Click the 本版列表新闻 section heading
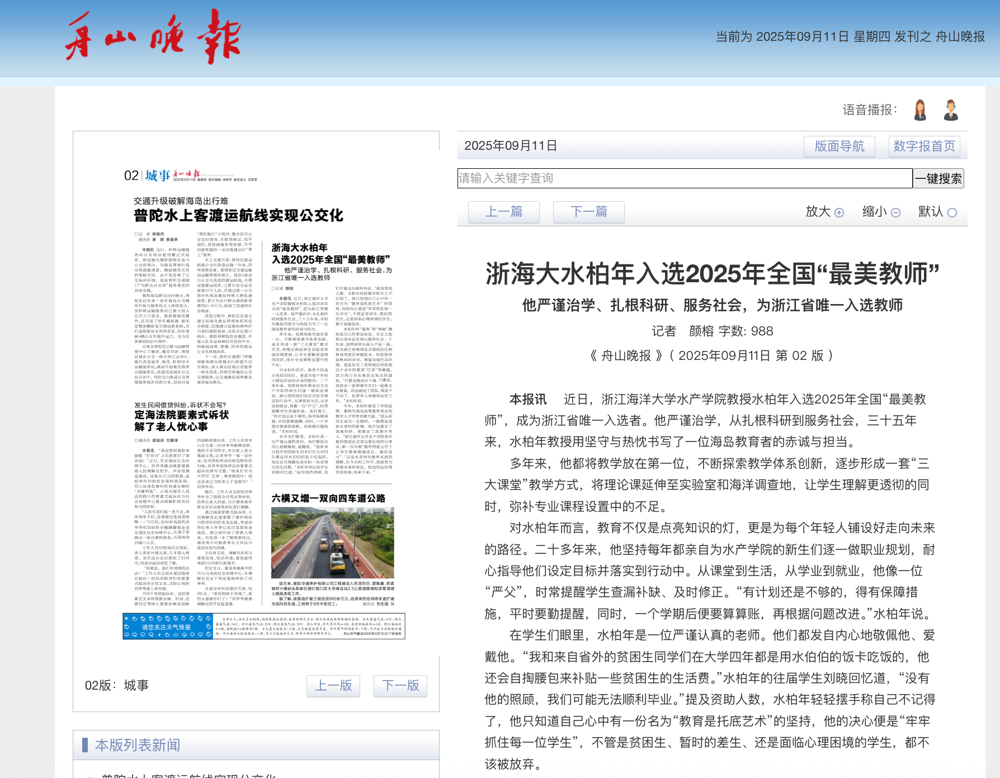This screenshot has height=778, width=1000. tap(138, 745)
